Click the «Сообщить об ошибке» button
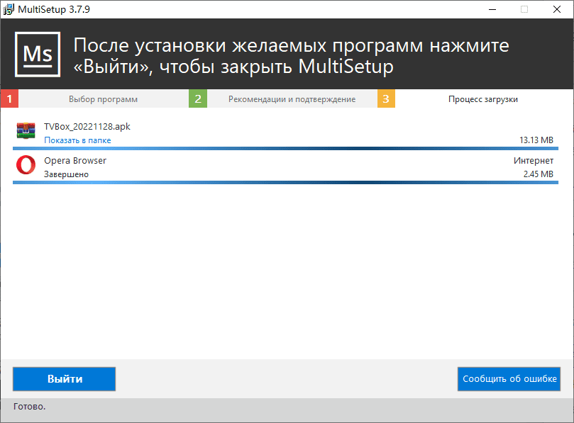This screenshot has height=423, width=574. pyautogui.click(x=509, y=379)
